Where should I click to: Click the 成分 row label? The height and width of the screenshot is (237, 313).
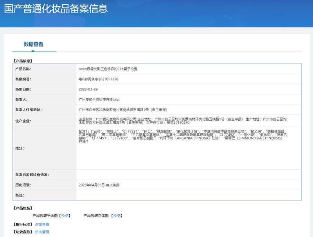click(20, 148)
